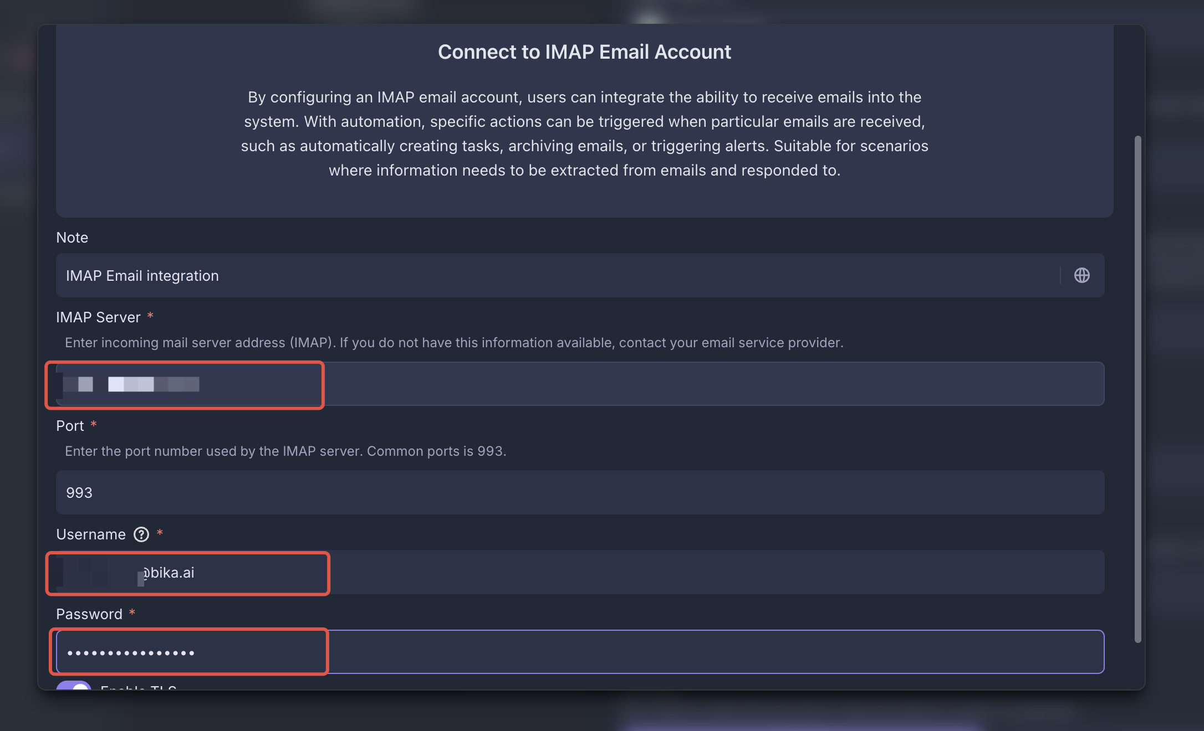Viewport: 1204px width, 731px height.
Task: Click the Username label text
Action: pyautogui.click(x=91, y=534)
